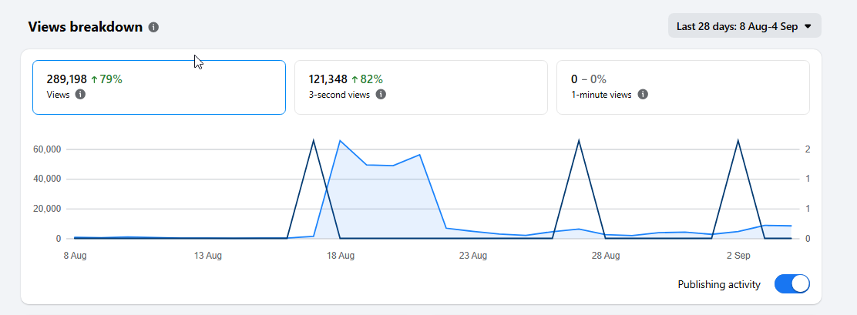Click the 289,198 views total number
This screenshot has height=315, width=857.
67,79
